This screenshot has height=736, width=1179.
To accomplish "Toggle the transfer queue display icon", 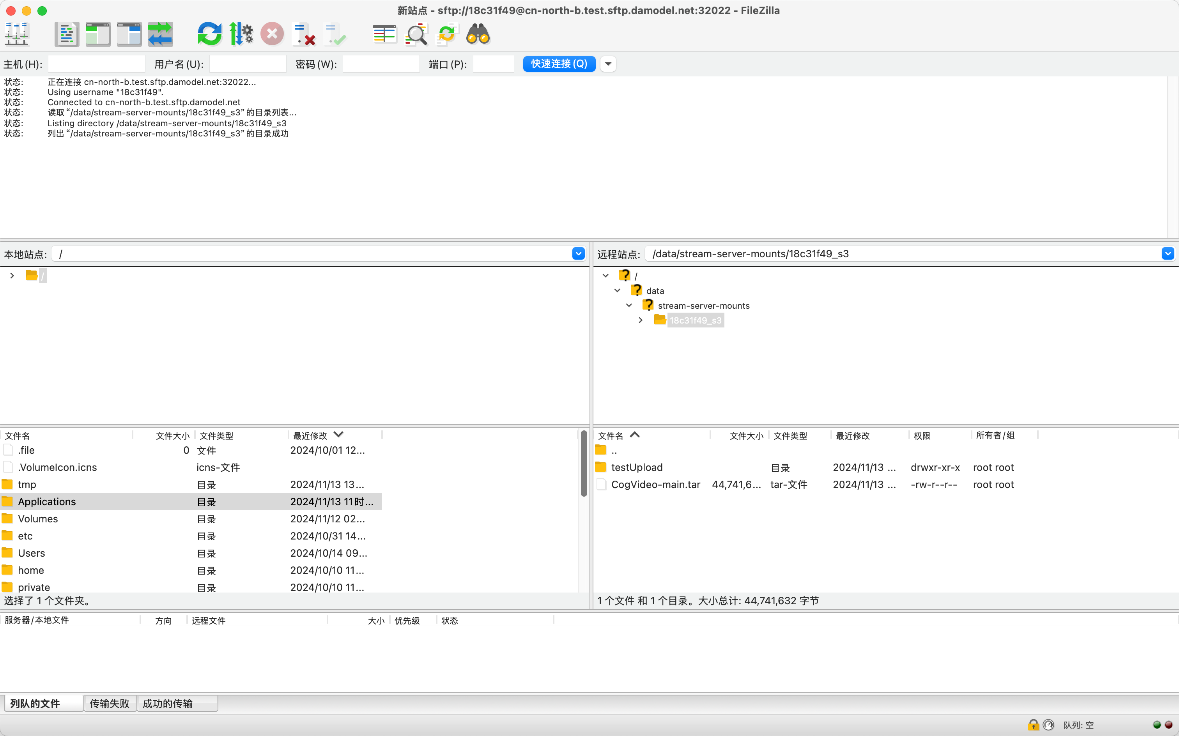I will tap(160, 34).
